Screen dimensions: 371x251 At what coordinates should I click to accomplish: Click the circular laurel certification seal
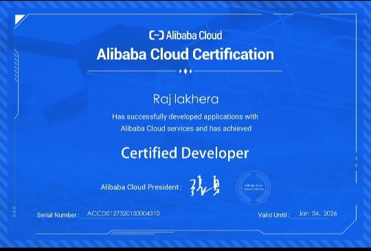pos(254,187)
